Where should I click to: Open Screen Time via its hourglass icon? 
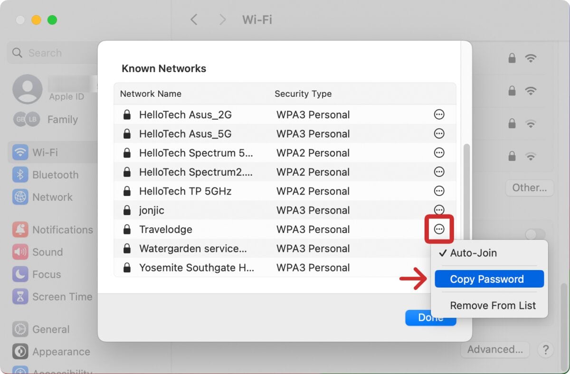20,297
